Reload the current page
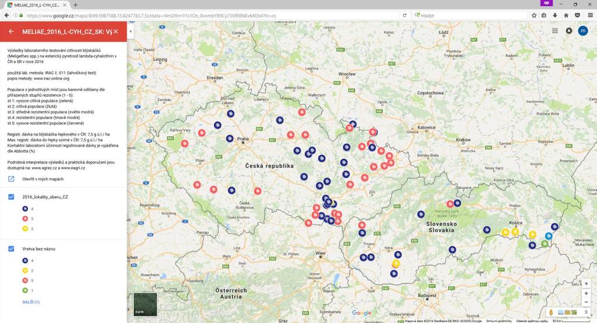This screenshot has width=597, height=323. point(405,16)
